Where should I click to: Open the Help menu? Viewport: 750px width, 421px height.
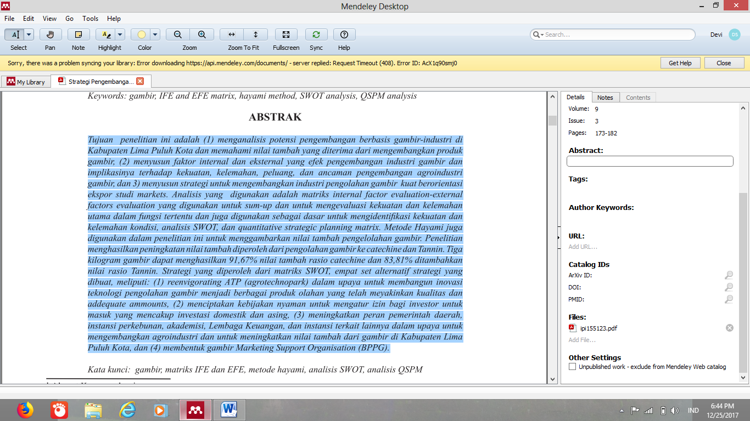tap(114, 19)
